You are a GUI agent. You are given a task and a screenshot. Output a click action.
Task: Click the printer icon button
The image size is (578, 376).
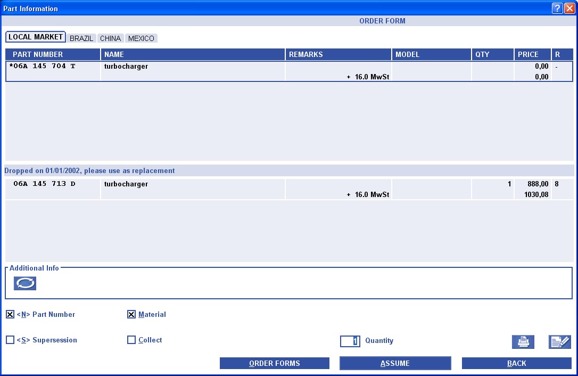(x=523, y=342)
